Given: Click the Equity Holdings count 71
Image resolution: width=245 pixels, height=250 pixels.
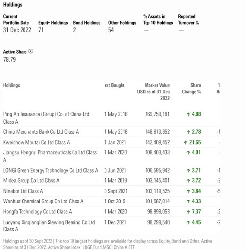Looking at the screenshot, I should (x=41, y=30).
